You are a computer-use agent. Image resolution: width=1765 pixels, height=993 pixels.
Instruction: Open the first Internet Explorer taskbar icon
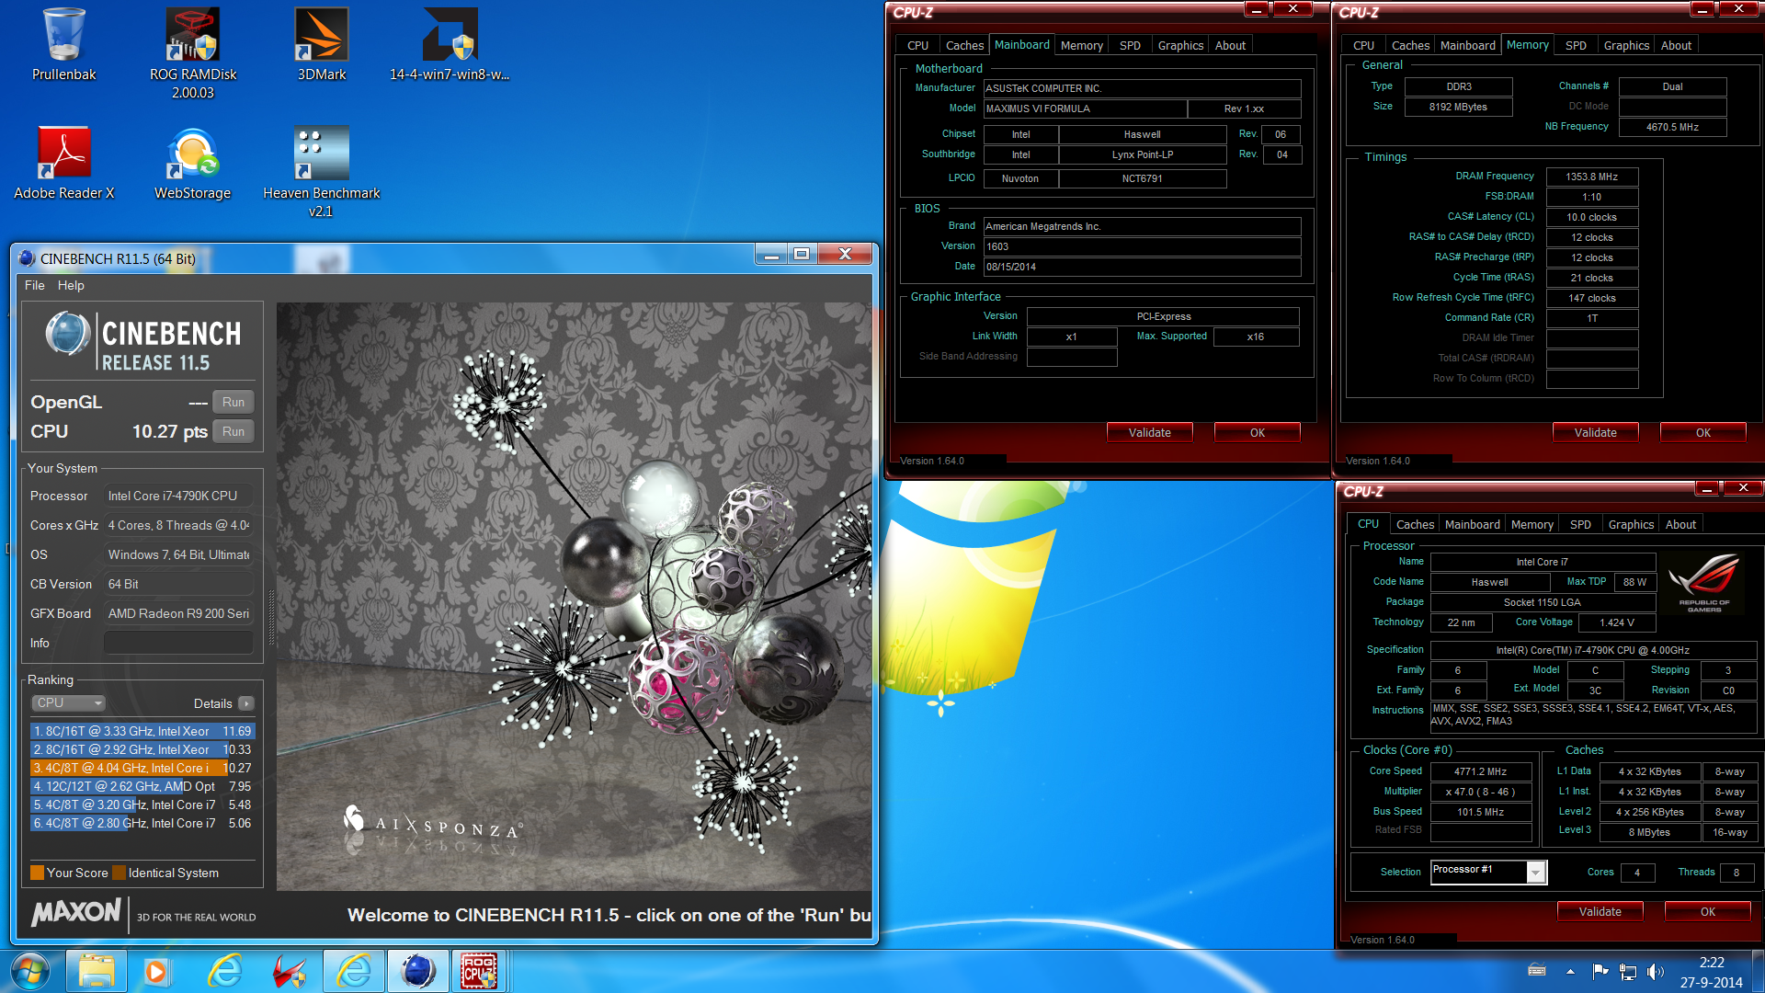224,971
